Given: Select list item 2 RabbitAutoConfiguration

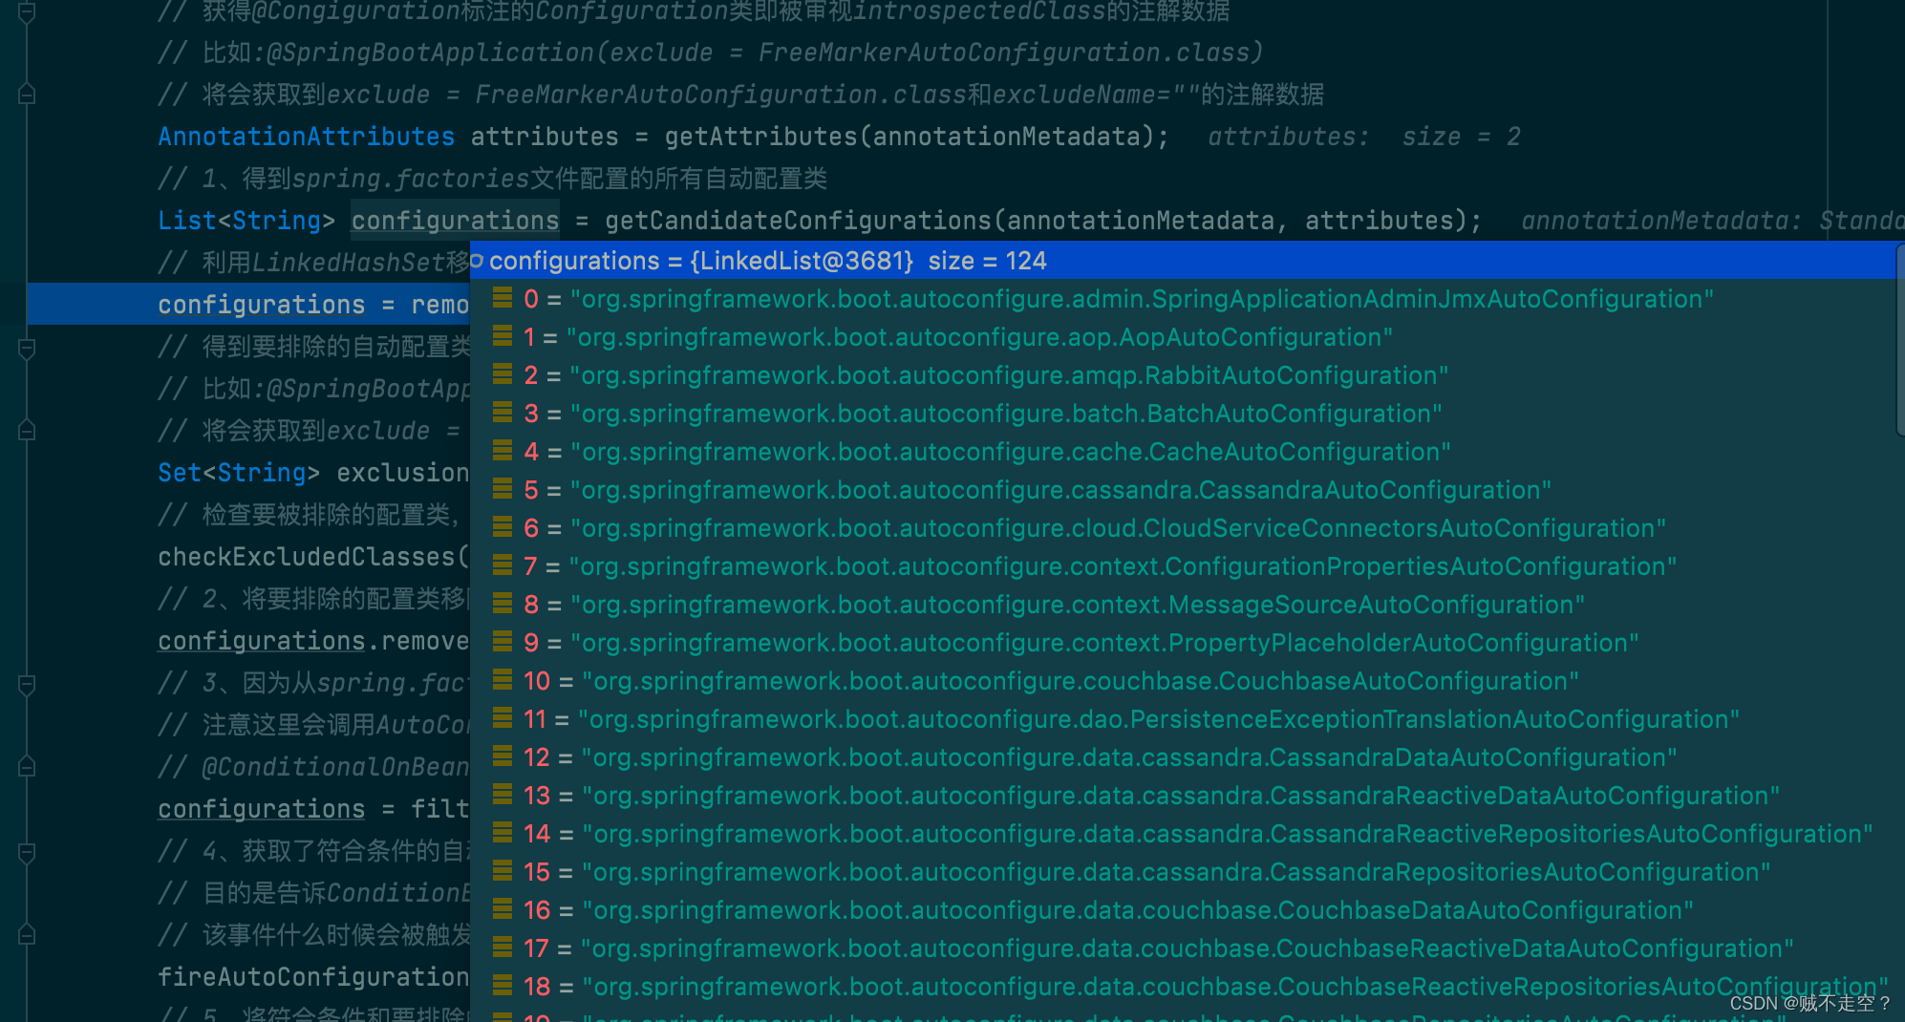Looking at the screenshot, I should (x=1183, y=375).
